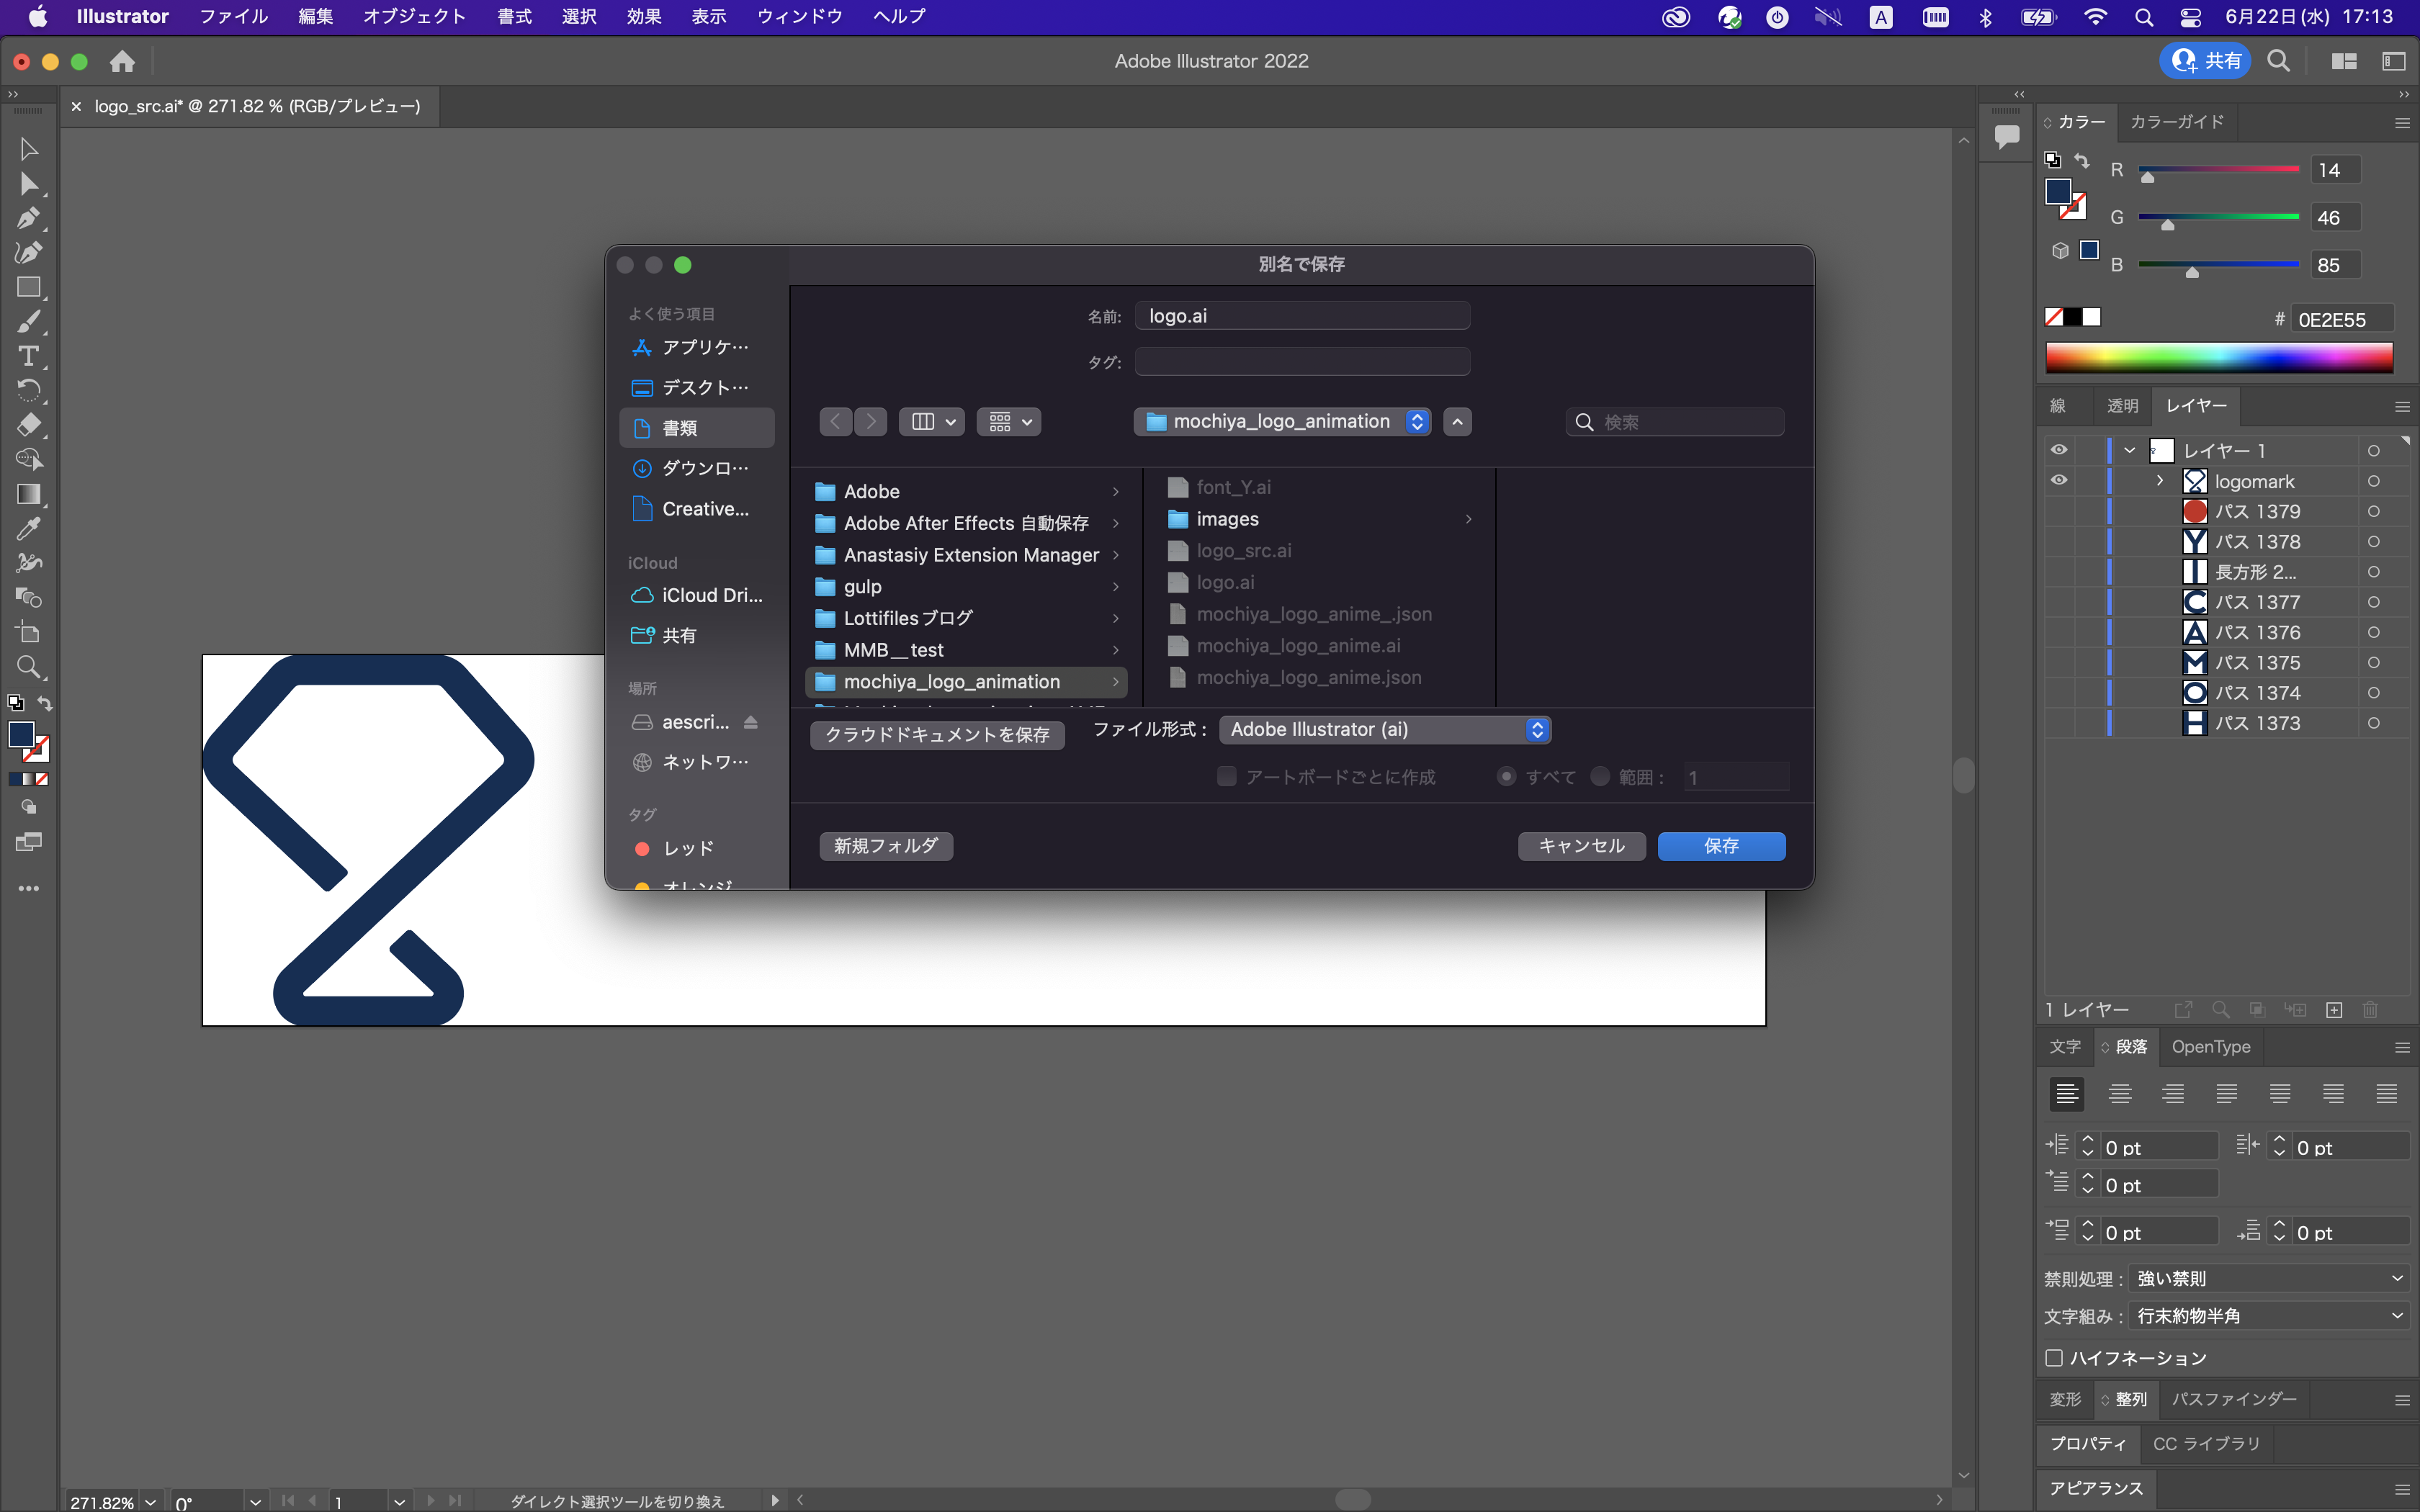Select the Rotate tool
This screenshot has height=1512, width=2420.
coord(28,390)
